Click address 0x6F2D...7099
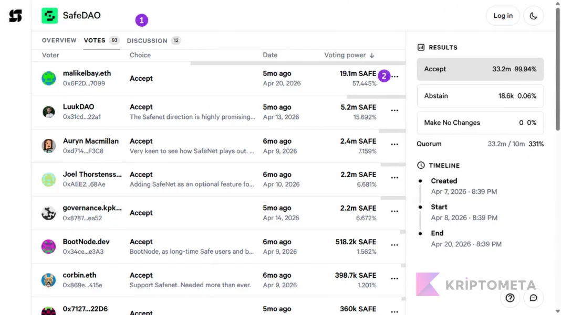This screenshot has width=561, height=315. coord(84,83)
